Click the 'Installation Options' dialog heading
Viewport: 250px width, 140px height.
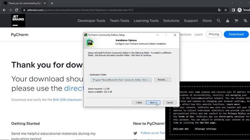click(126, 40)
